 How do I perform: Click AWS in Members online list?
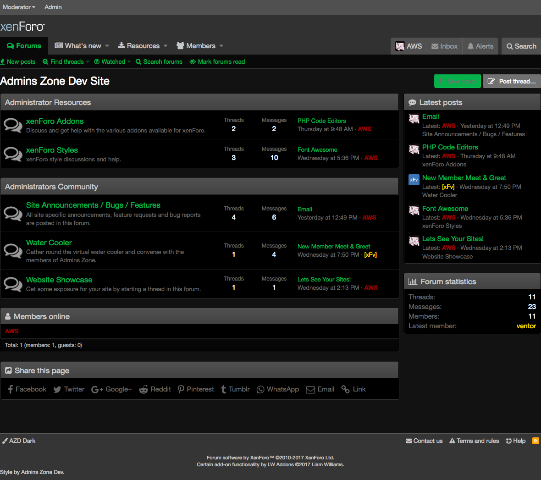(x=12, y=331)
